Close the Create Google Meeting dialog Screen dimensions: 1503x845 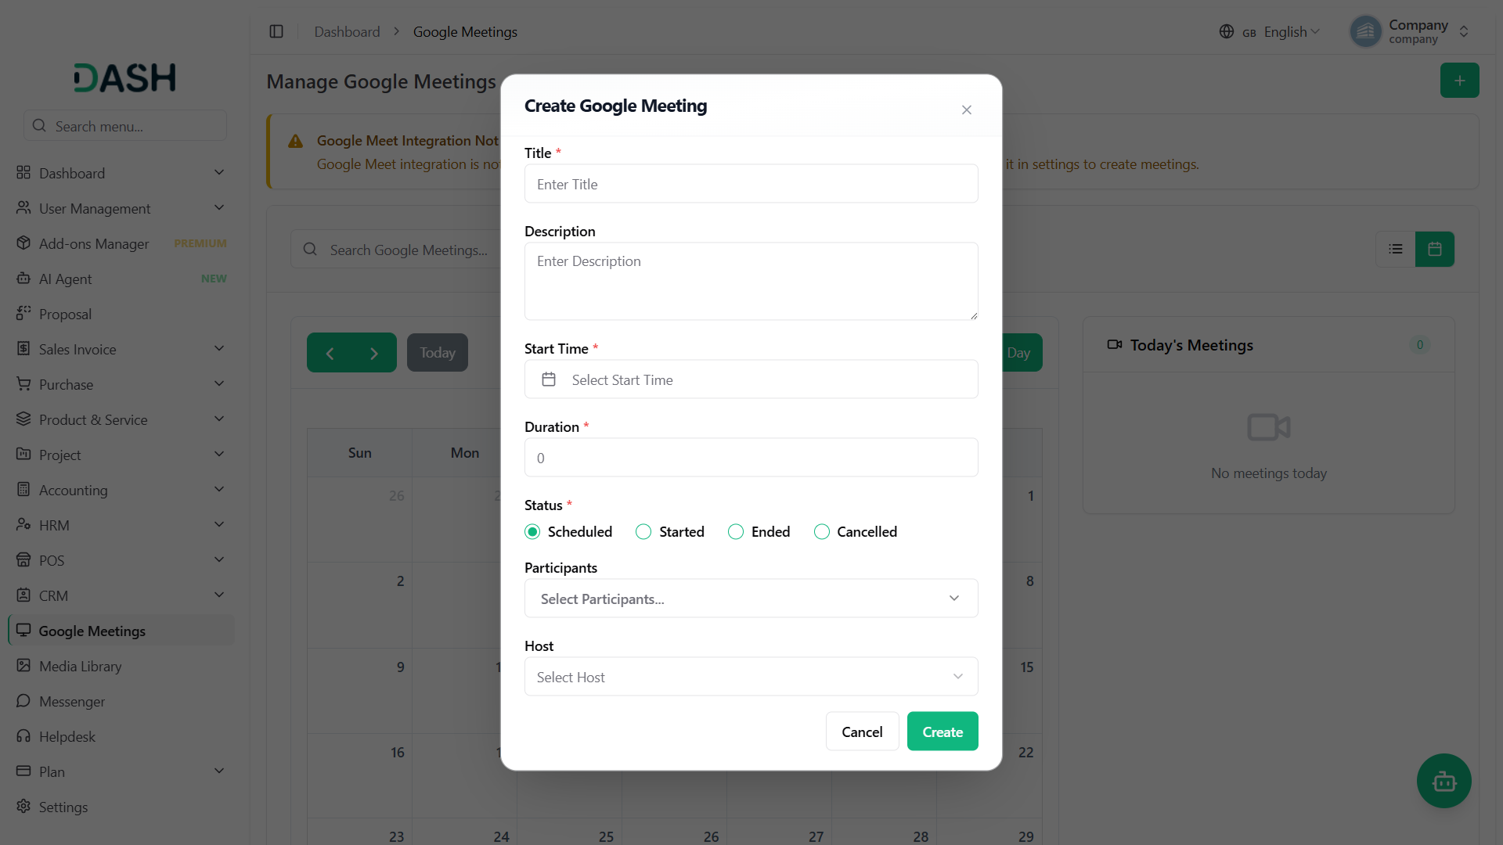(x=967, y=110)
